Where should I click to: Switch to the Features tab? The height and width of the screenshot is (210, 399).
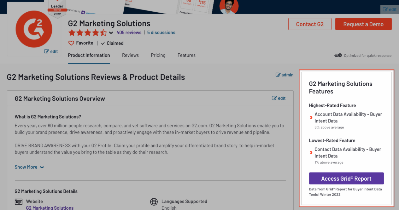coord(186,55)
